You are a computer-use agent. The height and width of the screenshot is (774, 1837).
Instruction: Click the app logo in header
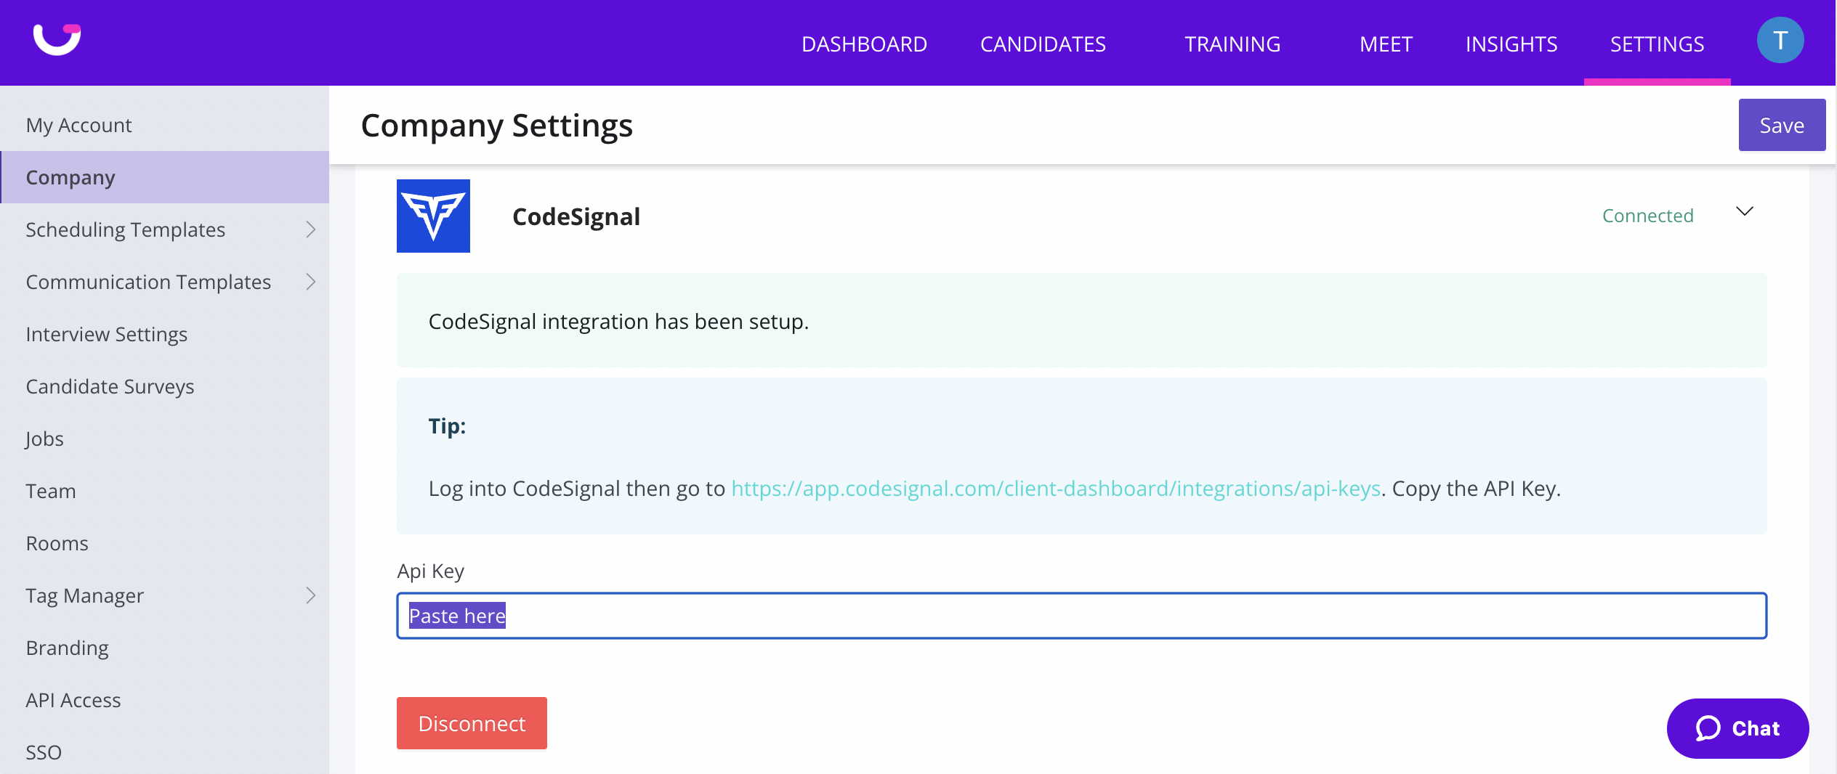tap(57, 39)
